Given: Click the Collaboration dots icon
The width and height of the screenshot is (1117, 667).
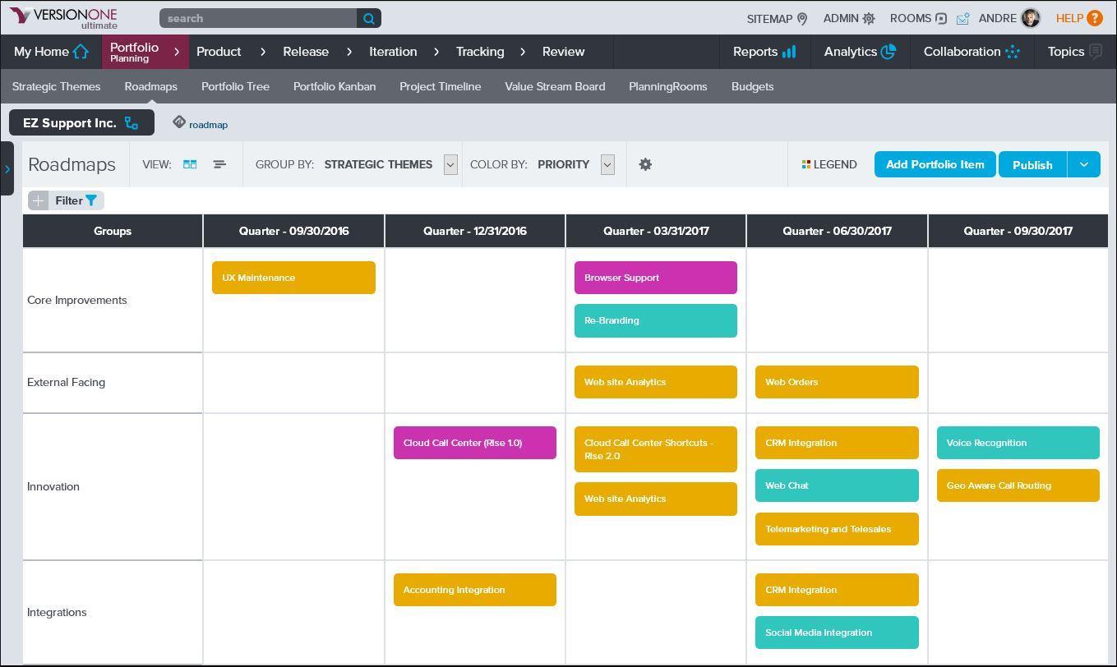Looking at the screenshot, I should point(1012,52).
